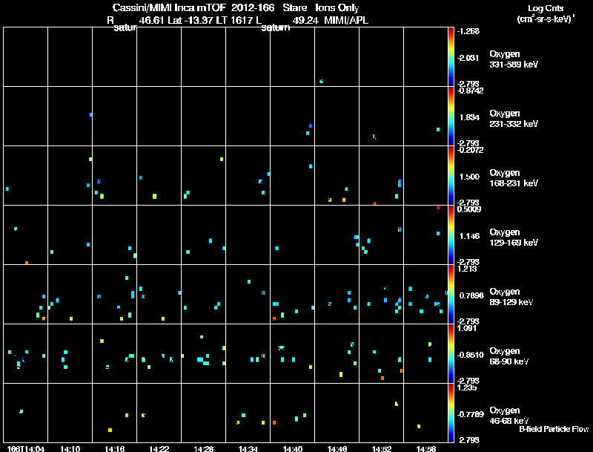Click the 14:40 time axis tick label

point(292,449)
